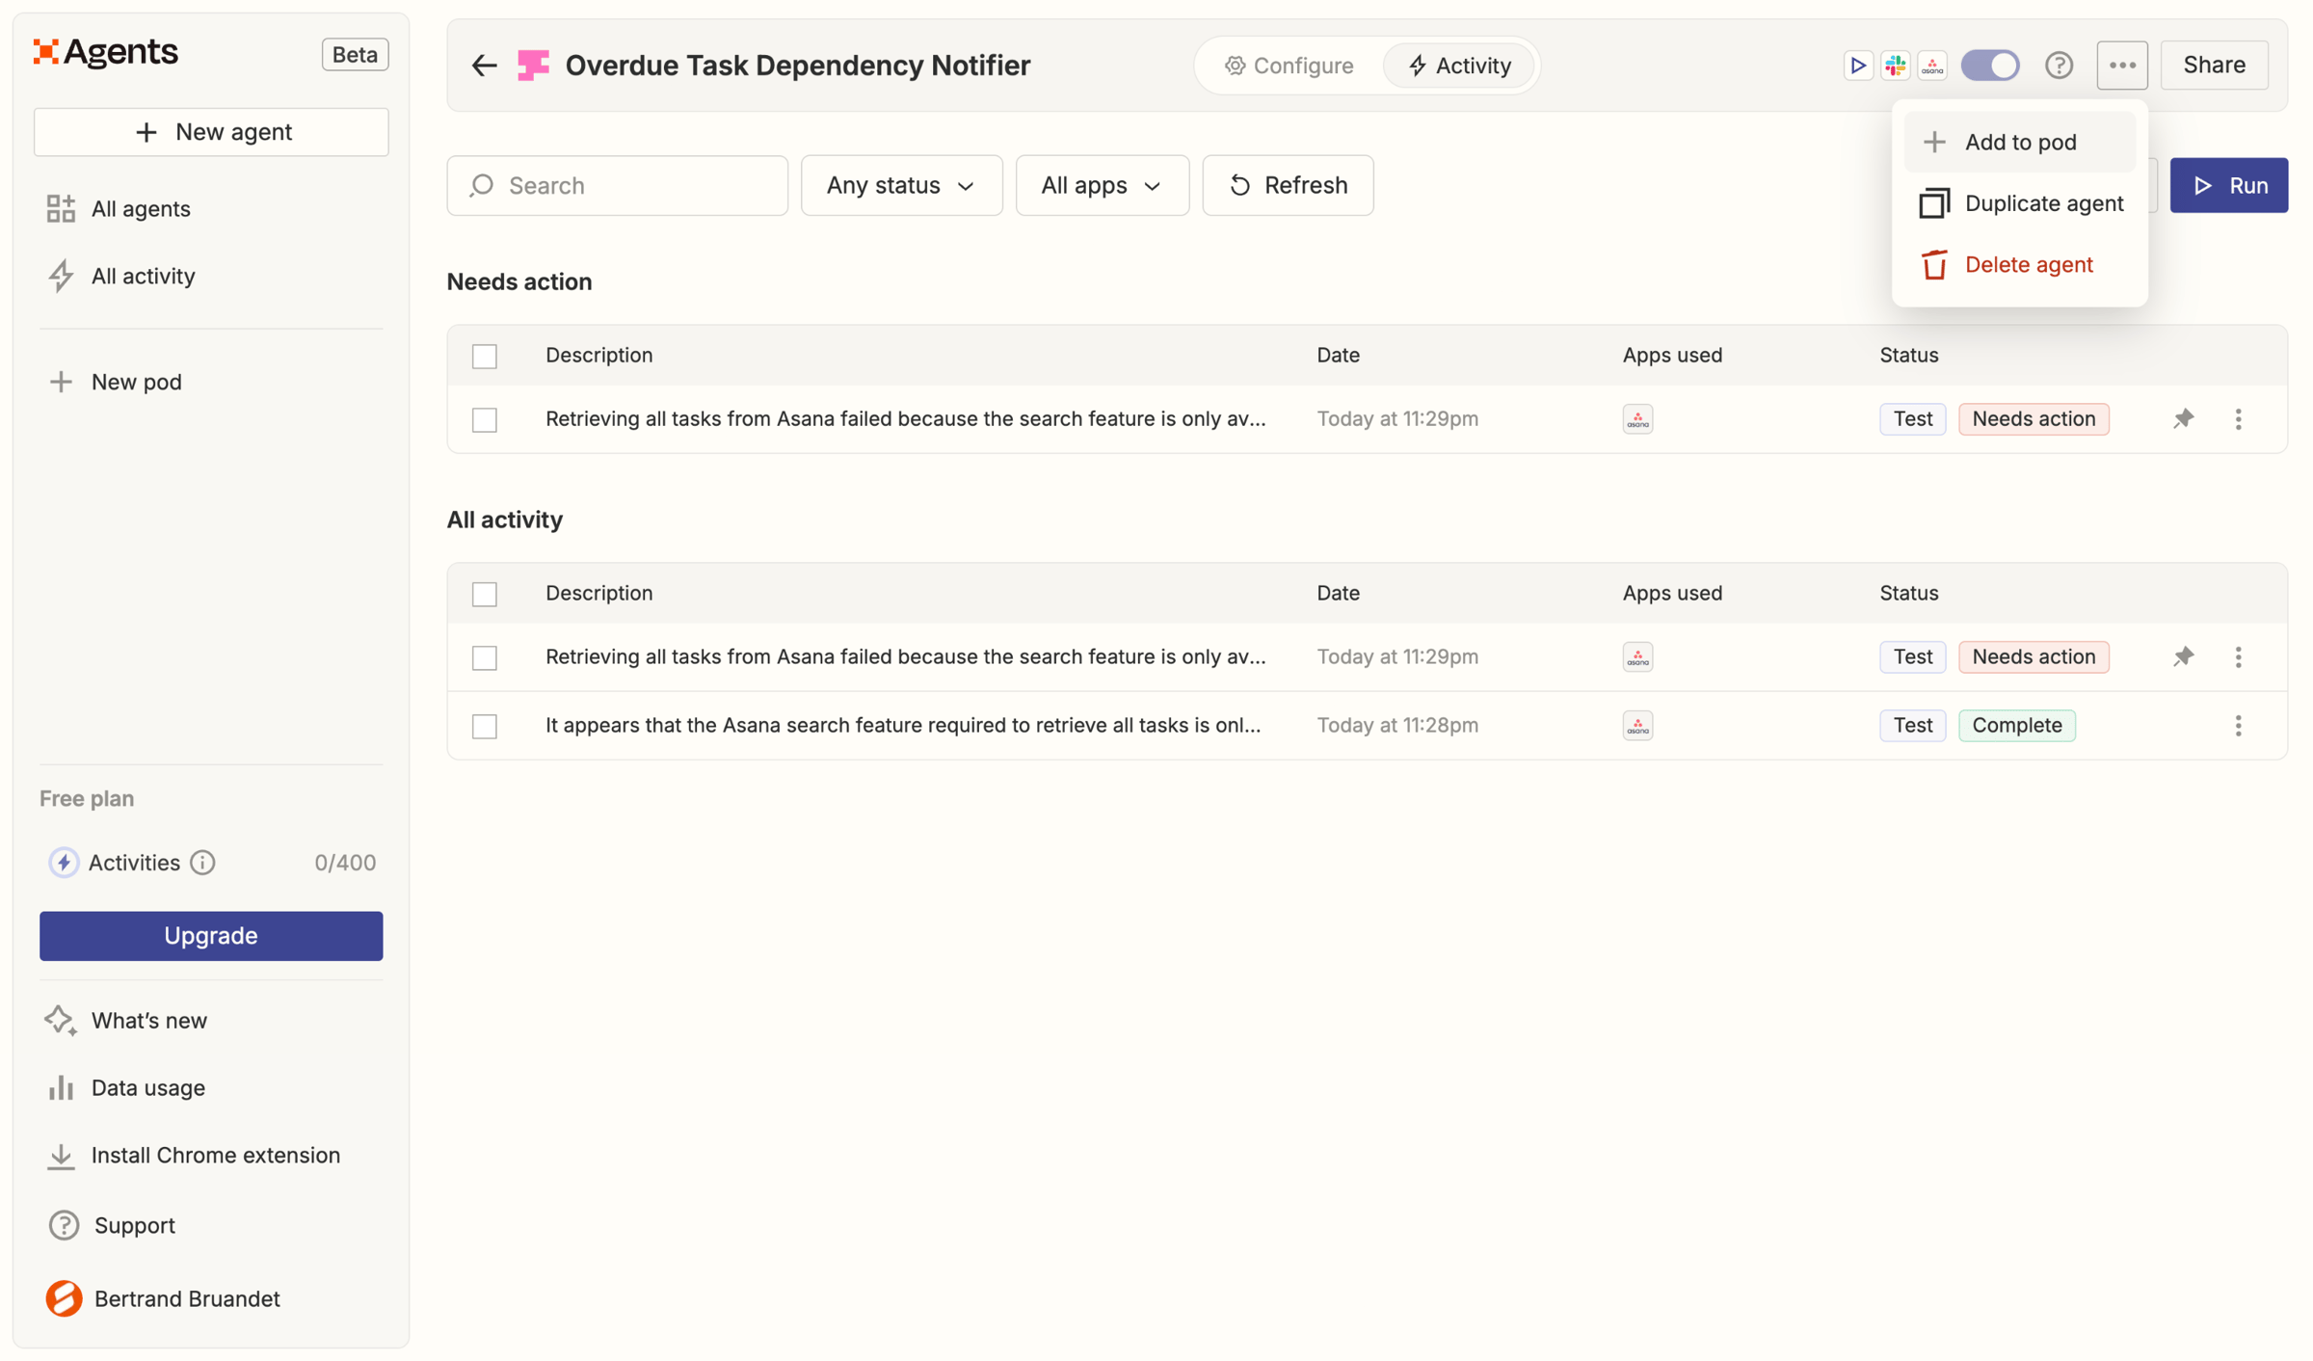Screen dimensions: 2313x1361
Task: Check the Needs action header select-all checkbox
Action: (x=485, y=357)
